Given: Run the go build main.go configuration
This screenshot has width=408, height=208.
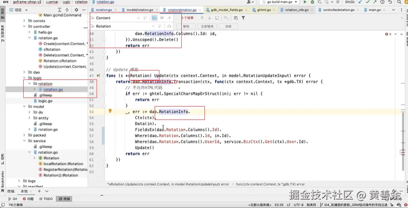Looking at the screenshot, I should point(305,2).
